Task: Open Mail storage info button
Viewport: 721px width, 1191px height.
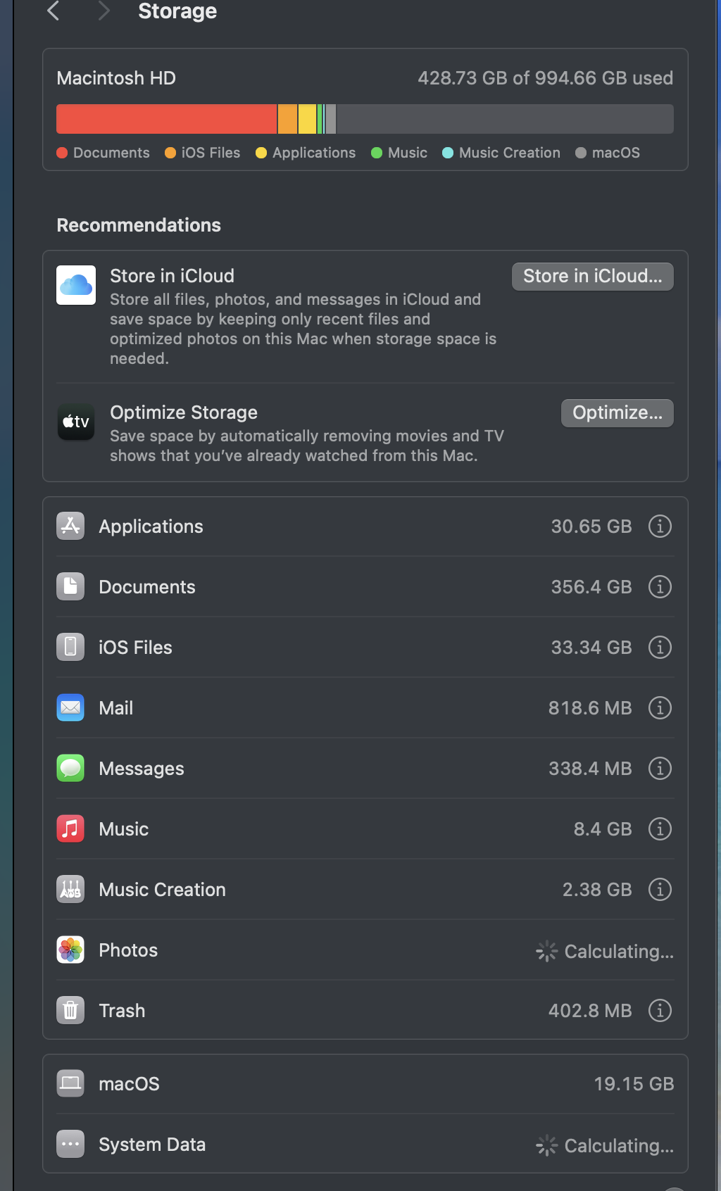Action: [659, 708]
